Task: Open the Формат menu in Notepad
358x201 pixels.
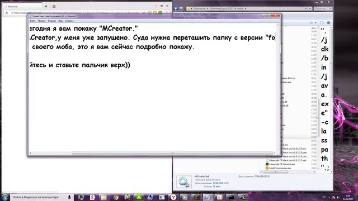Action: [52, 21]
